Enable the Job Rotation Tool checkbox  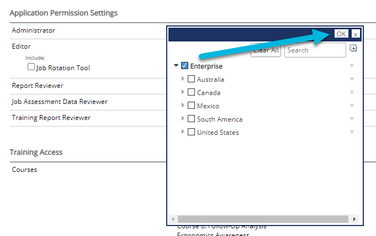click(31, 66)
